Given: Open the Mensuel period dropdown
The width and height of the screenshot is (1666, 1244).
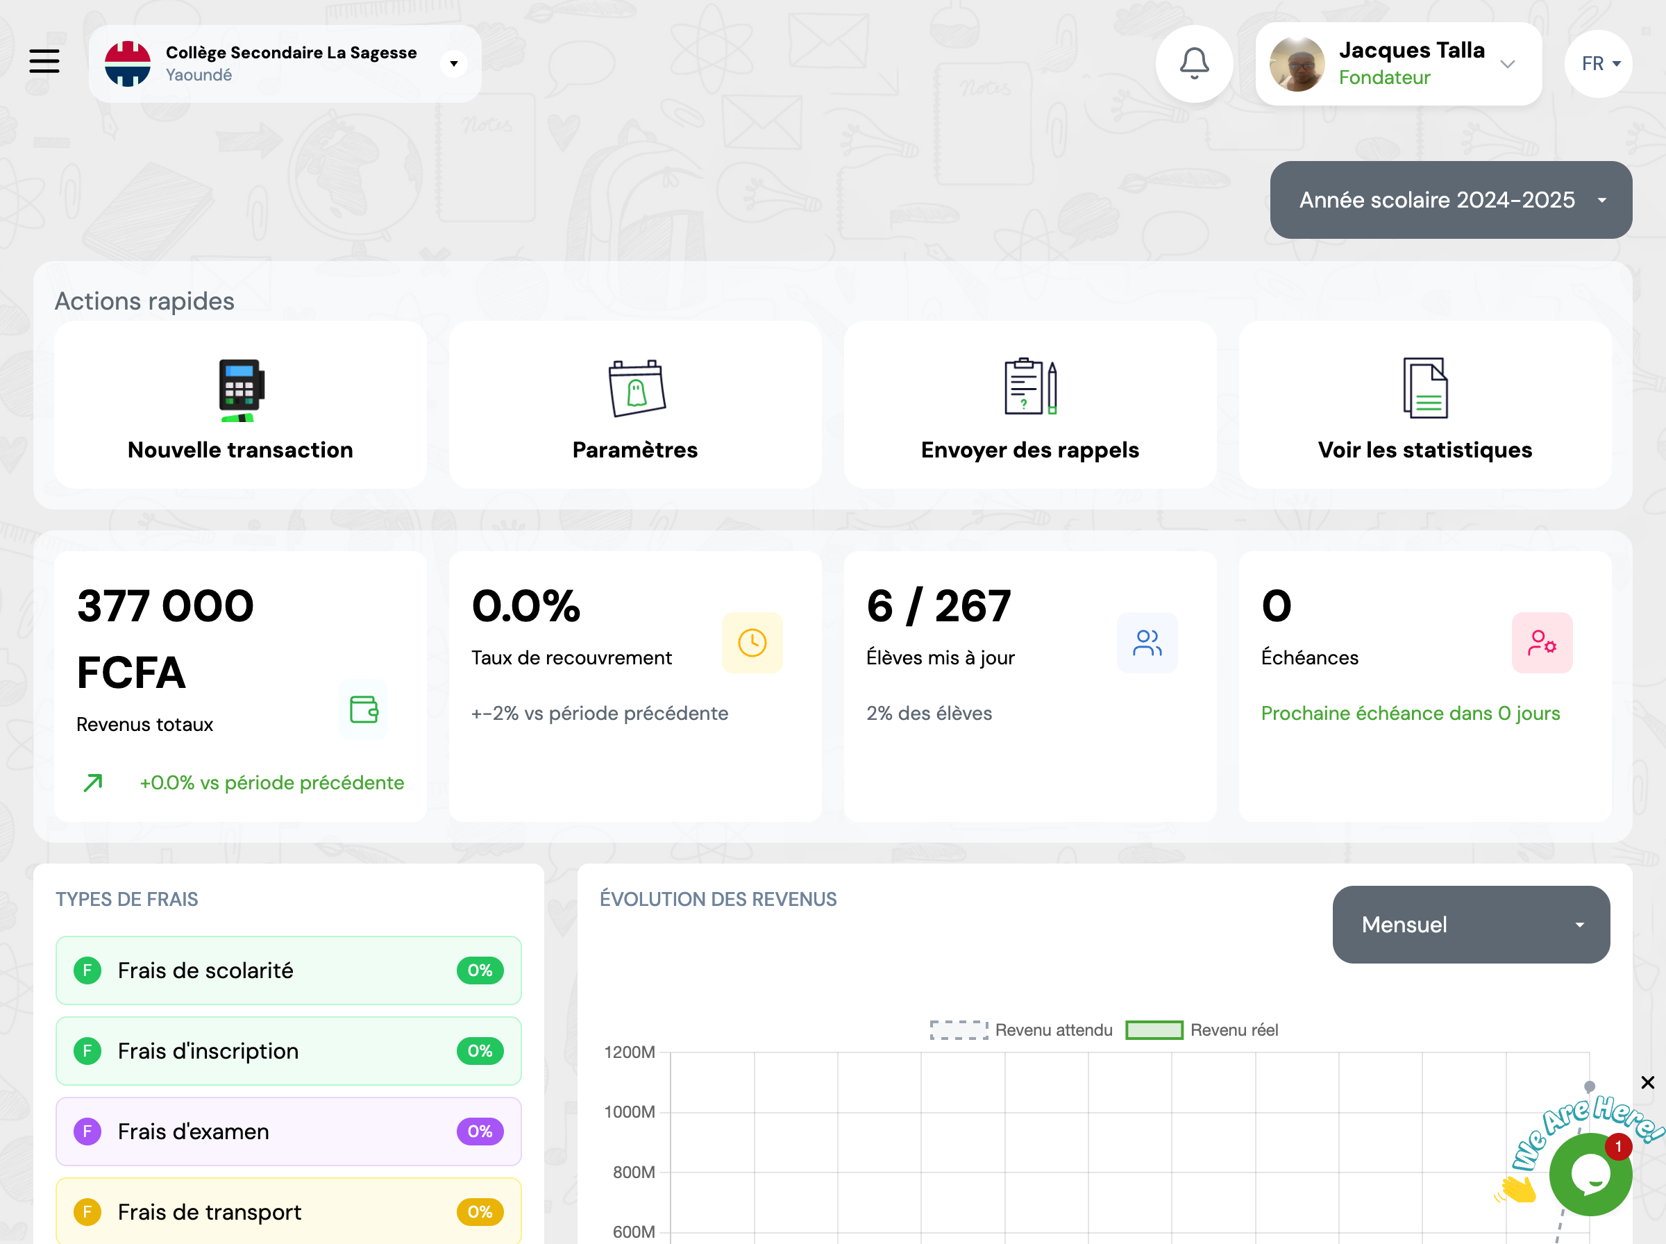Looking at the screenshot, I should (1470, 924).
